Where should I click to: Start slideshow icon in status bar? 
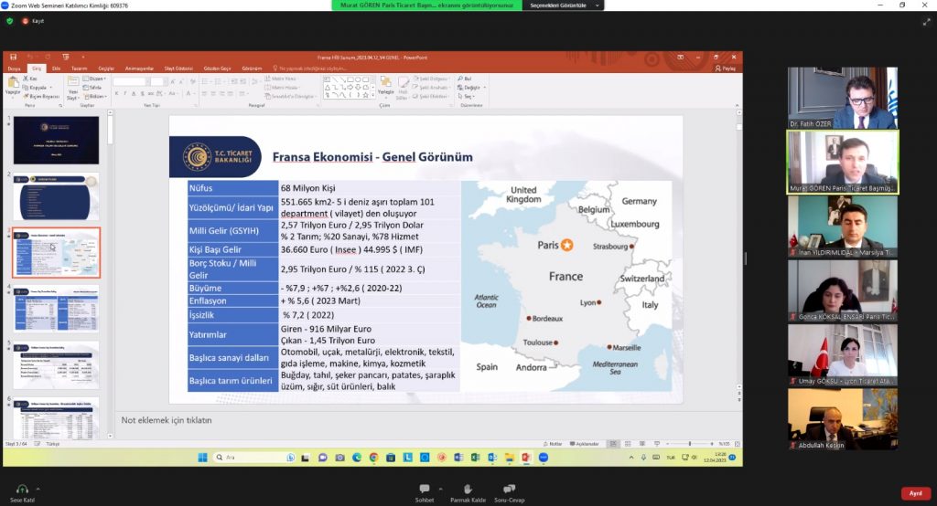[657, 444]
